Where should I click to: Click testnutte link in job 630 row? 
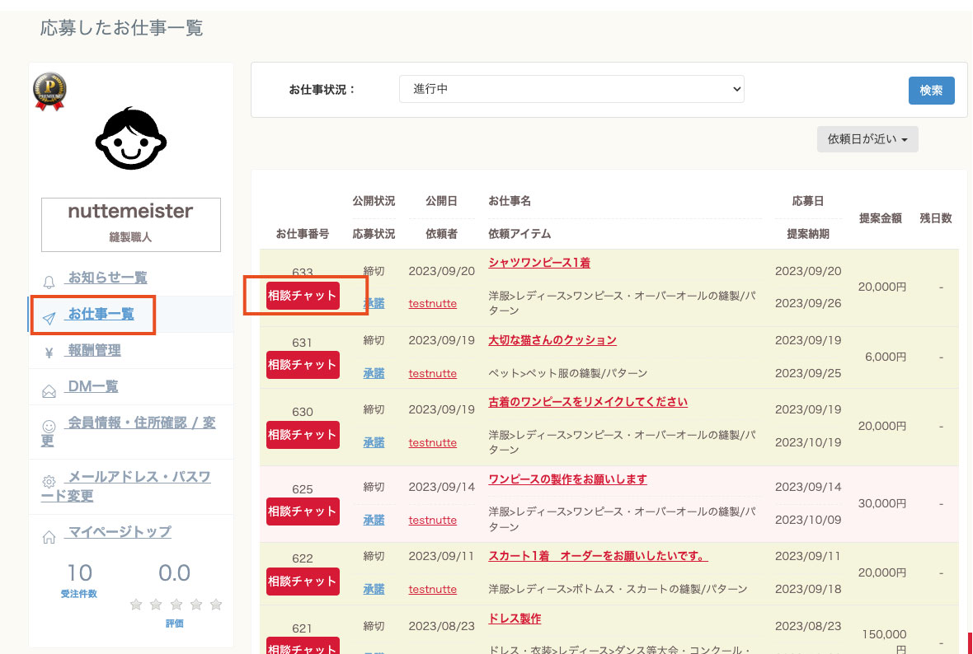pos(433,442)
